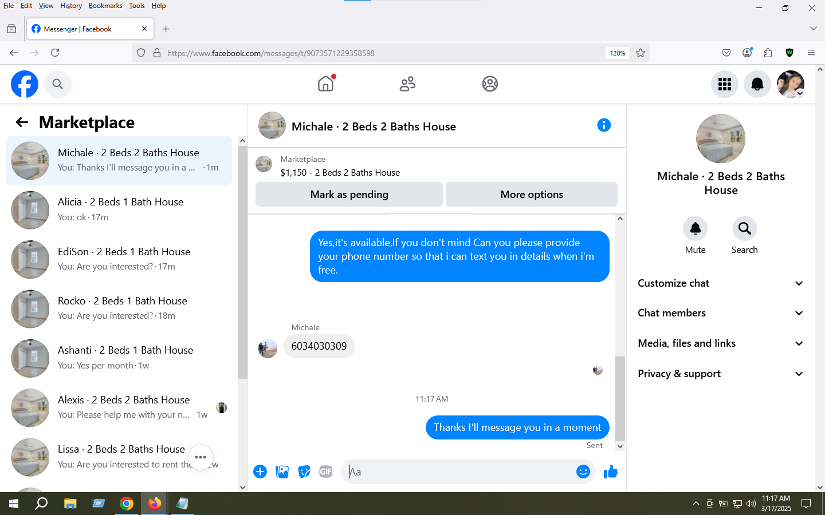
Task: Open the three-dots chat options bubble
Action: pos(201,457)
